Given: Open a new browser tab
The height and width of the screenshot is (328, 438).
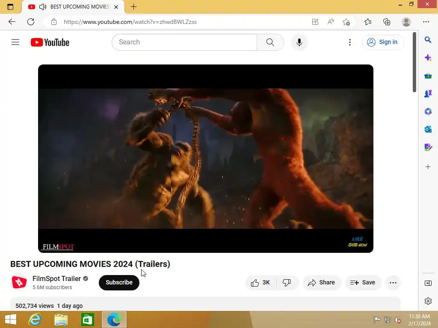Looking at the screenshot, I should click(133, 7).
